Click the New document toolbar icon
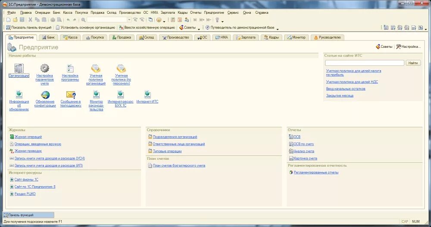The width and height of the screenshot is (431, 227). point(8,20)
